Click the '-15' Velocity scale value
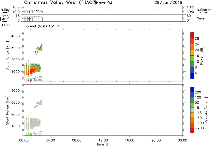This screenshot has height=146, width=211. [198, 113]
